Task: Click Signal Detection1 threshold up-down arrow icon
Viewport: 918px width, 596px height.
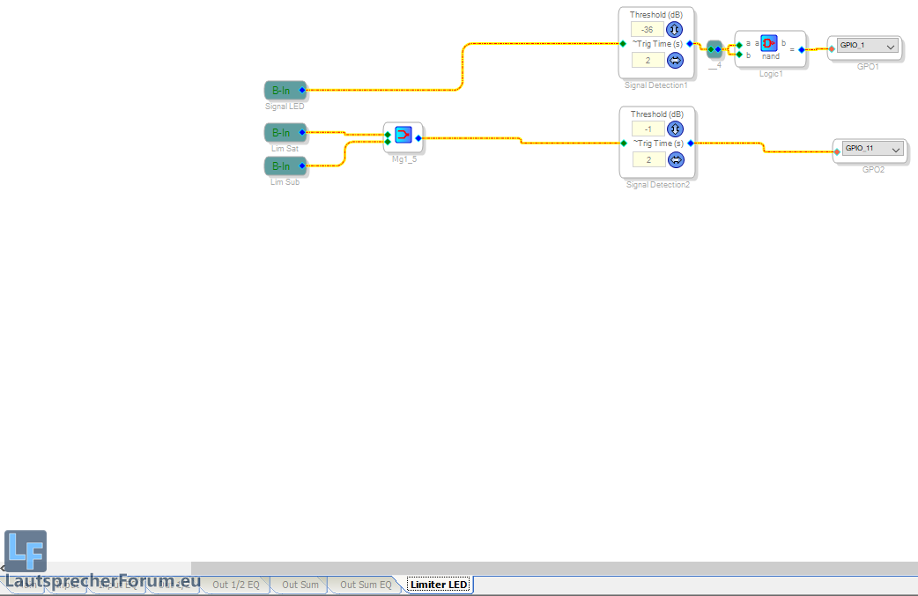Action: pyautogui.click(x=676, y=29)
